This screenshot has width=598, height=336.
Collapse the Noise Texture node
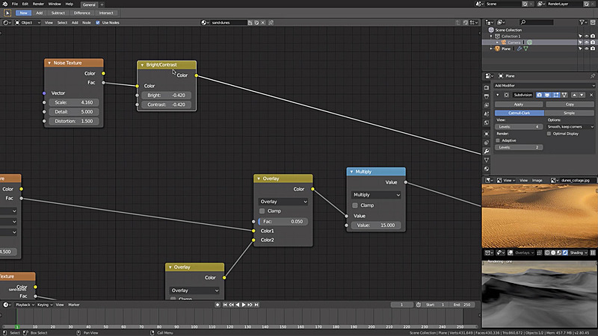point(49,63)
